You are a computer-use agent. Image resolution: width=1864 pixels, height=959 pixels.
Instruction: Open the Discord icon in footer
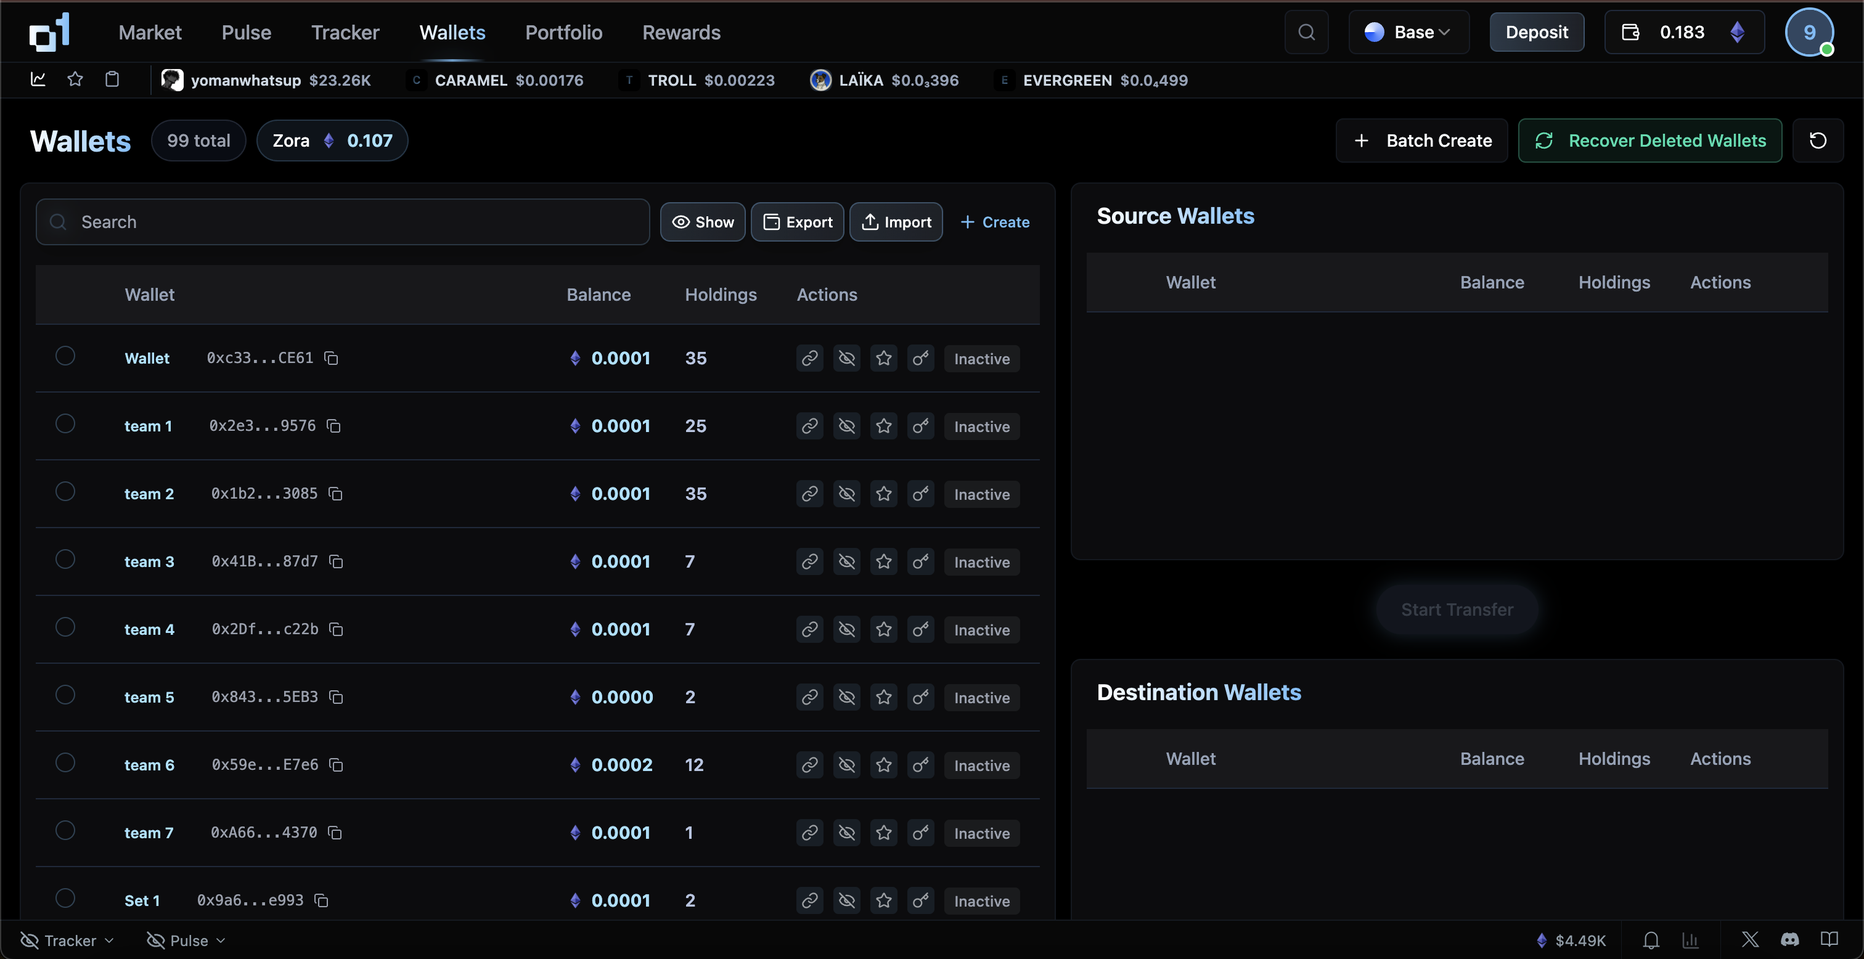point(1789,939)
